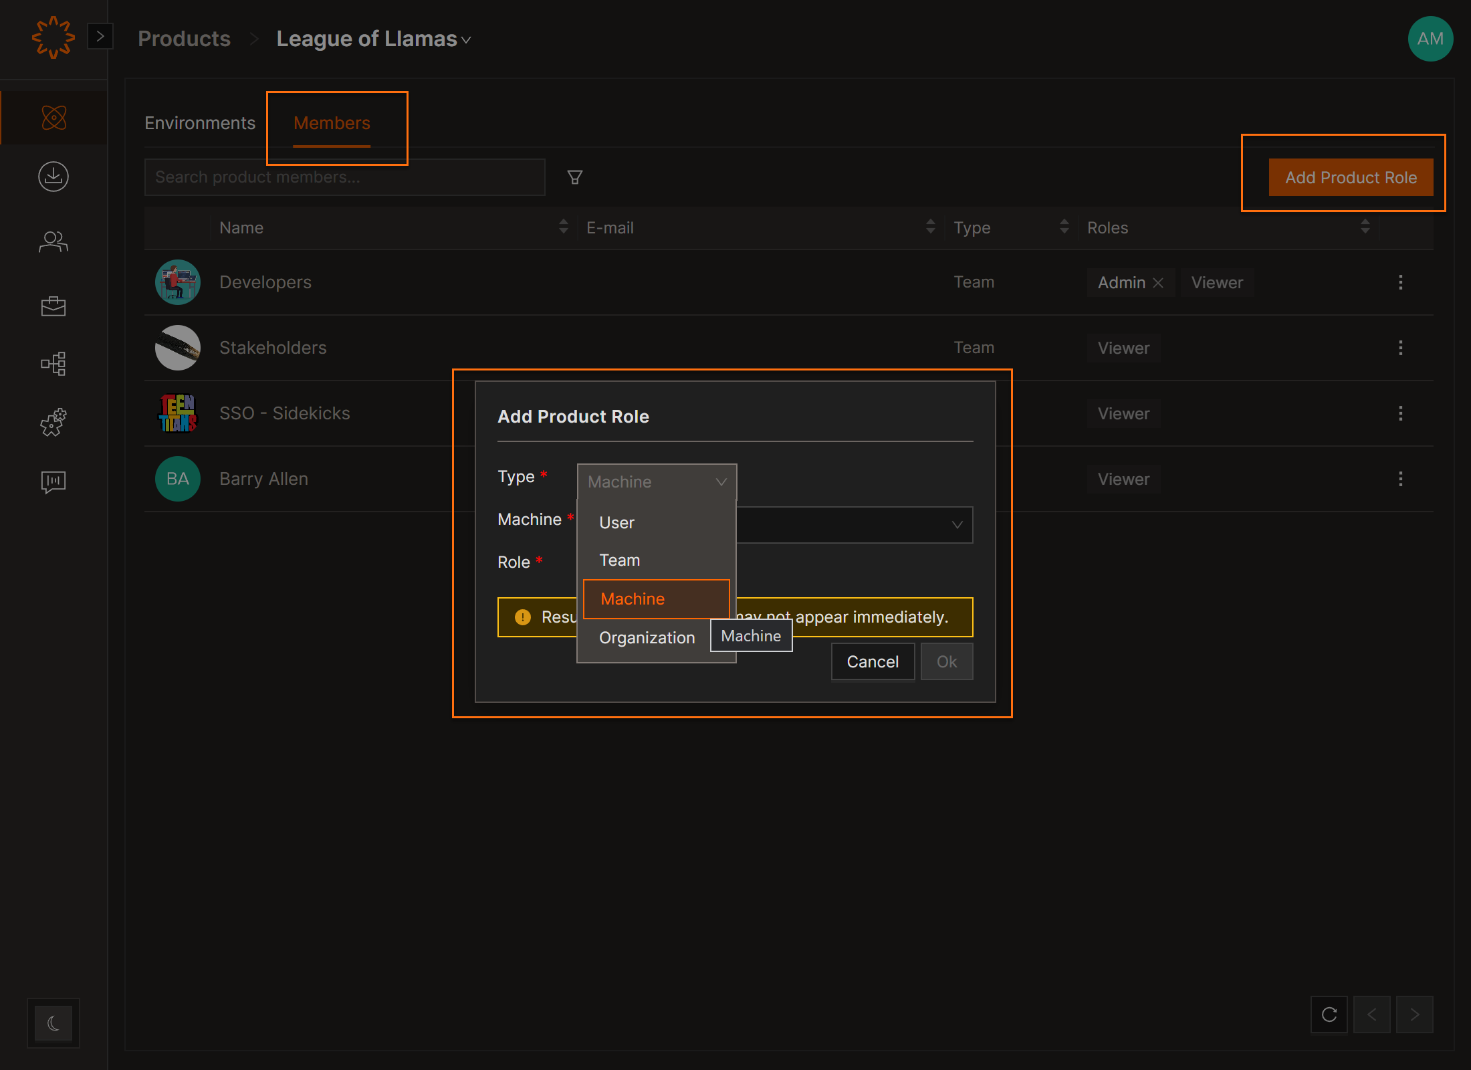Viewport: 1471px width, 1070px height.
Task: Open the users and teams sidebar icon
Action: click(53, 241)
